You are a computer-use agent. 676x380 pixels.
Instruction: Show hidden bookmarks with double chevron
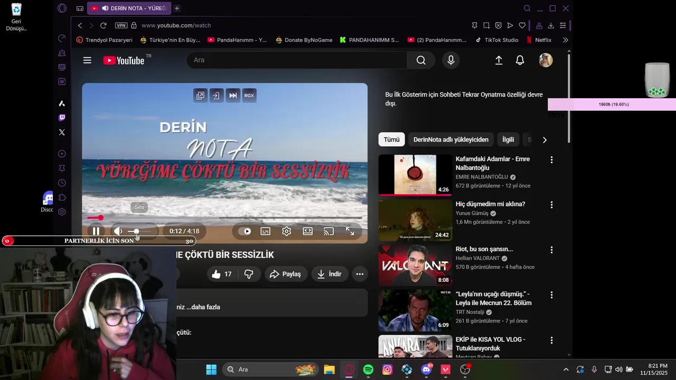point(565,40)
